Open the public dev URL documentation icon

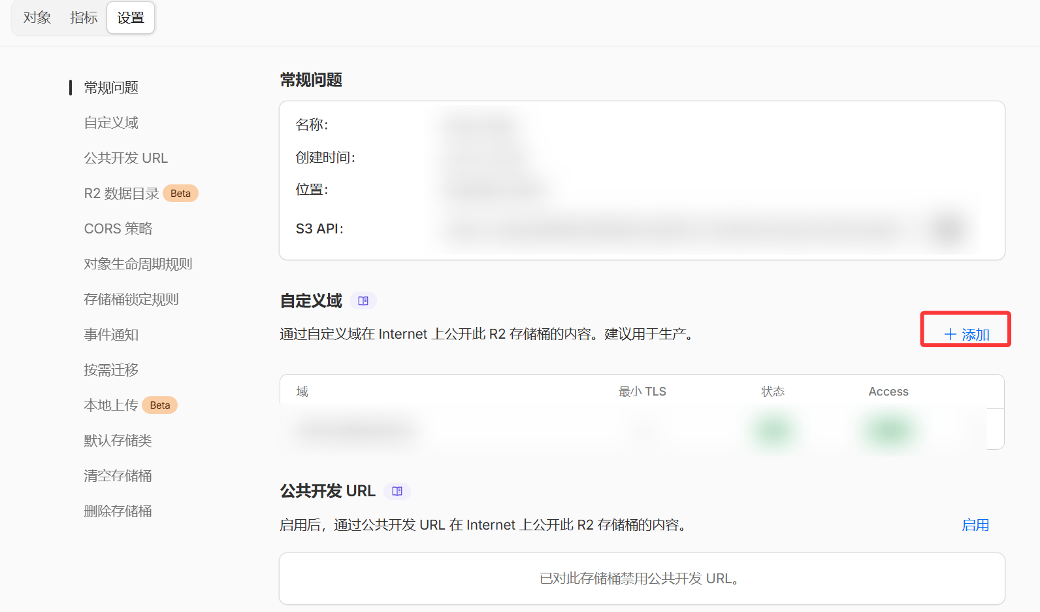click(x=397, y=491)
